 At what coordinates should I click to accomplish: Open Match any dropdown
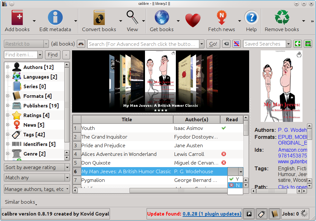click(37, 178)
